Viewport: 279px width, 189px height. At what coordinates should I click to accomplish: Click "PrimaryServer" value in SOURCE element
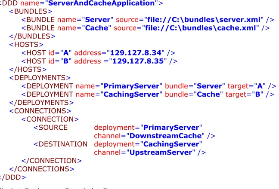click(171, 128)
